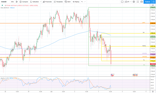Take a chart snapshot with camera icon
This screenshot has height=93, width=156.
pyautogui.click(x=142, y=2)
